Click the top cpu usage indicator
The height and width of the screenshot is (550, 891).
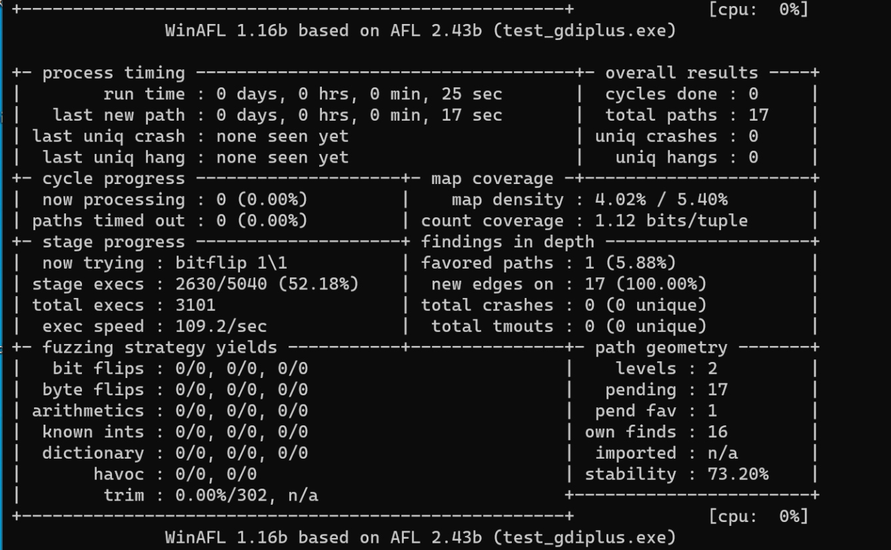coord(758,9)
